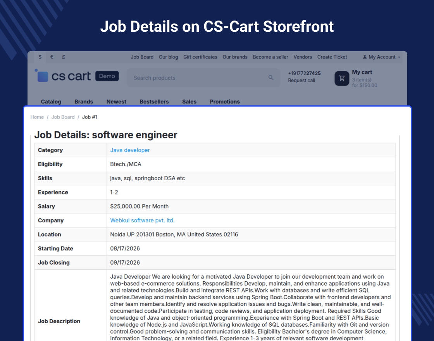This screenshot has width=434, height=341.
Task: Select the pound currency symbol
Action: coord(64,57)
